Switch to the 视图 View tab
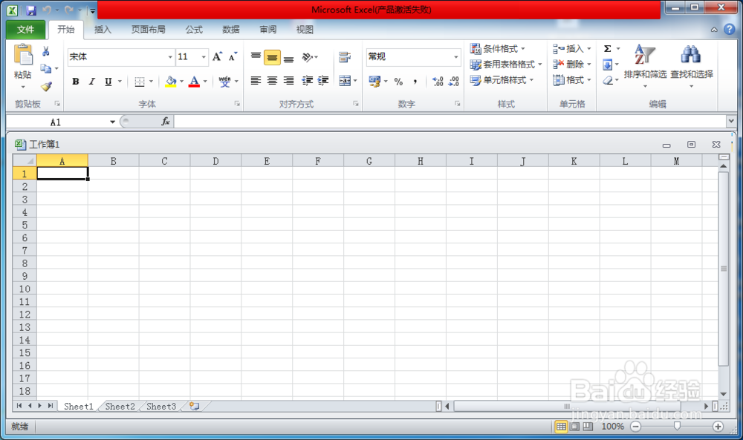The width and height of the screenshot is (743, 440). (x=305, y=30)
